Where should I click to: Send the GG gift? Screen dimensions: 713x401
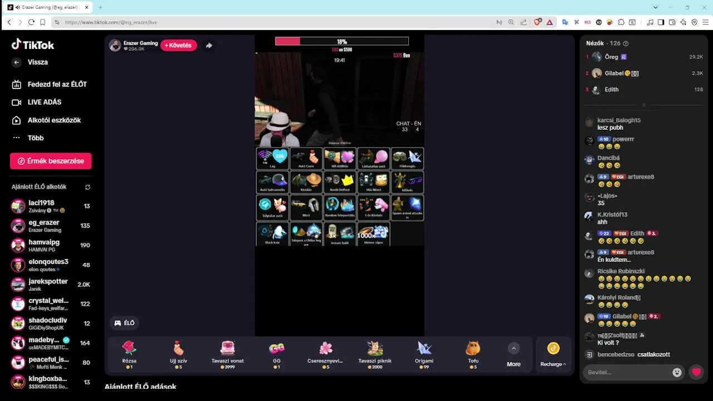pos(277,355)
